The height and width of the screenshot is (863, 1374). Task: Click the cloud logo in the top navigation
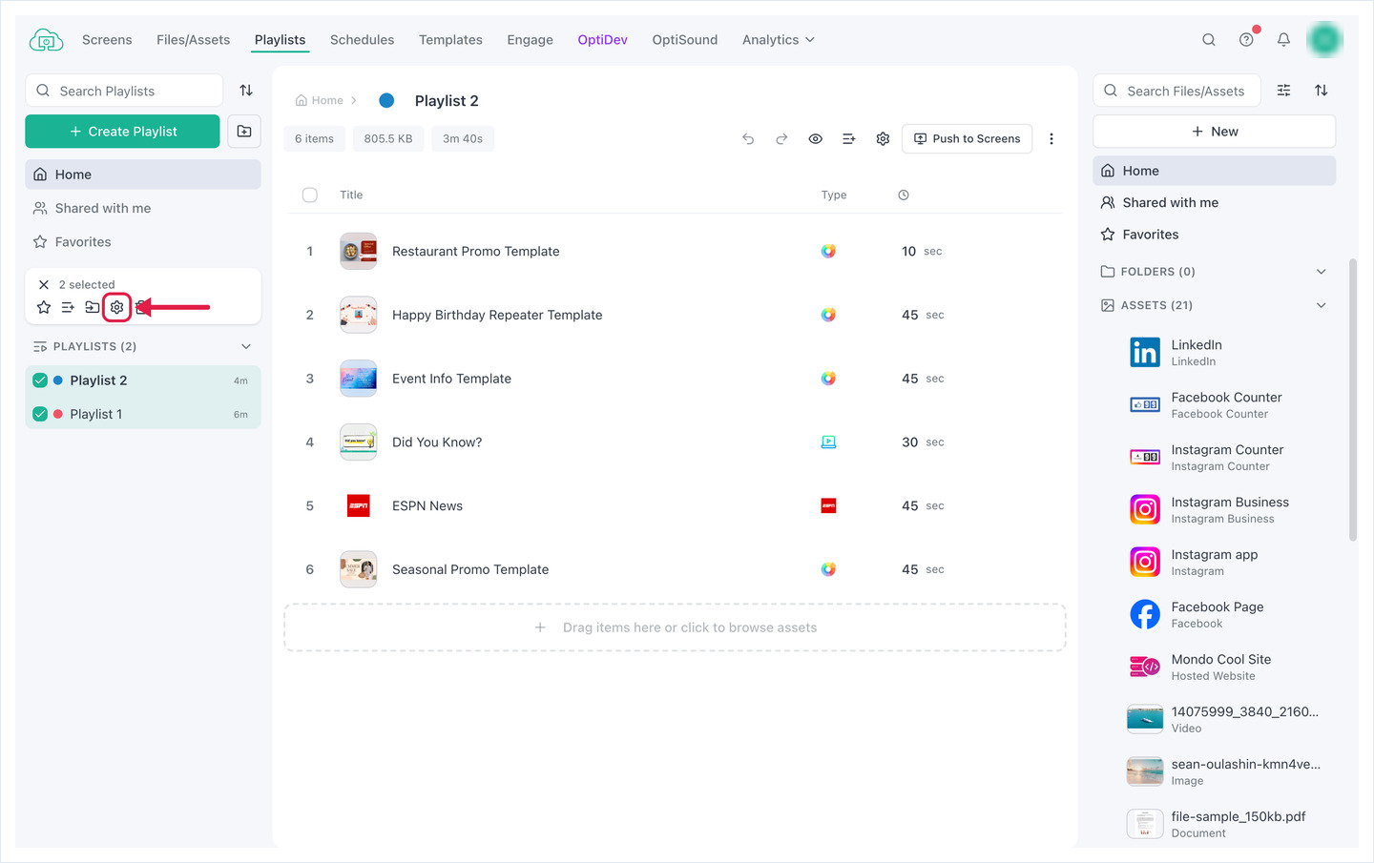pos(46,40)
